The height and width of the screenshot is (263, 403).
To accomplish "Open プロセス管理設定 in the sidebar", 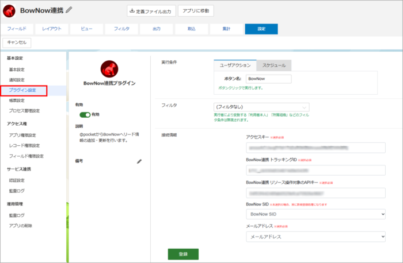I will point(24,111).
